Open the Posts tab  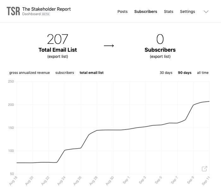click(122, 12)
